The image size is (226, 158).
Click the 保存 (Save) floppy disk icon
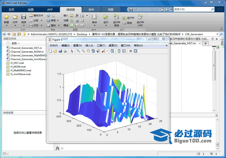24,17
